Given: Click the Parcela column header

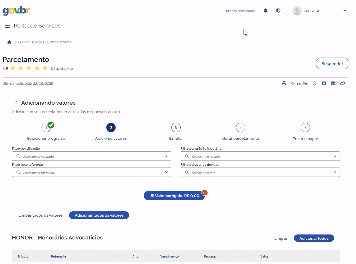Looking at the screenshot, I should (x=210, y=256).
